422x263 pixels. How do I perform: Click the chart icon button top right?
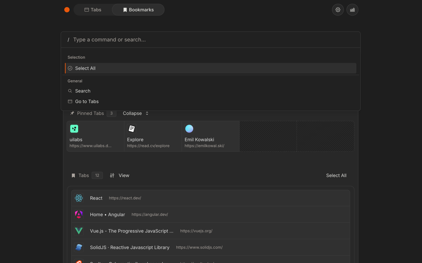[x=352, y=10]
